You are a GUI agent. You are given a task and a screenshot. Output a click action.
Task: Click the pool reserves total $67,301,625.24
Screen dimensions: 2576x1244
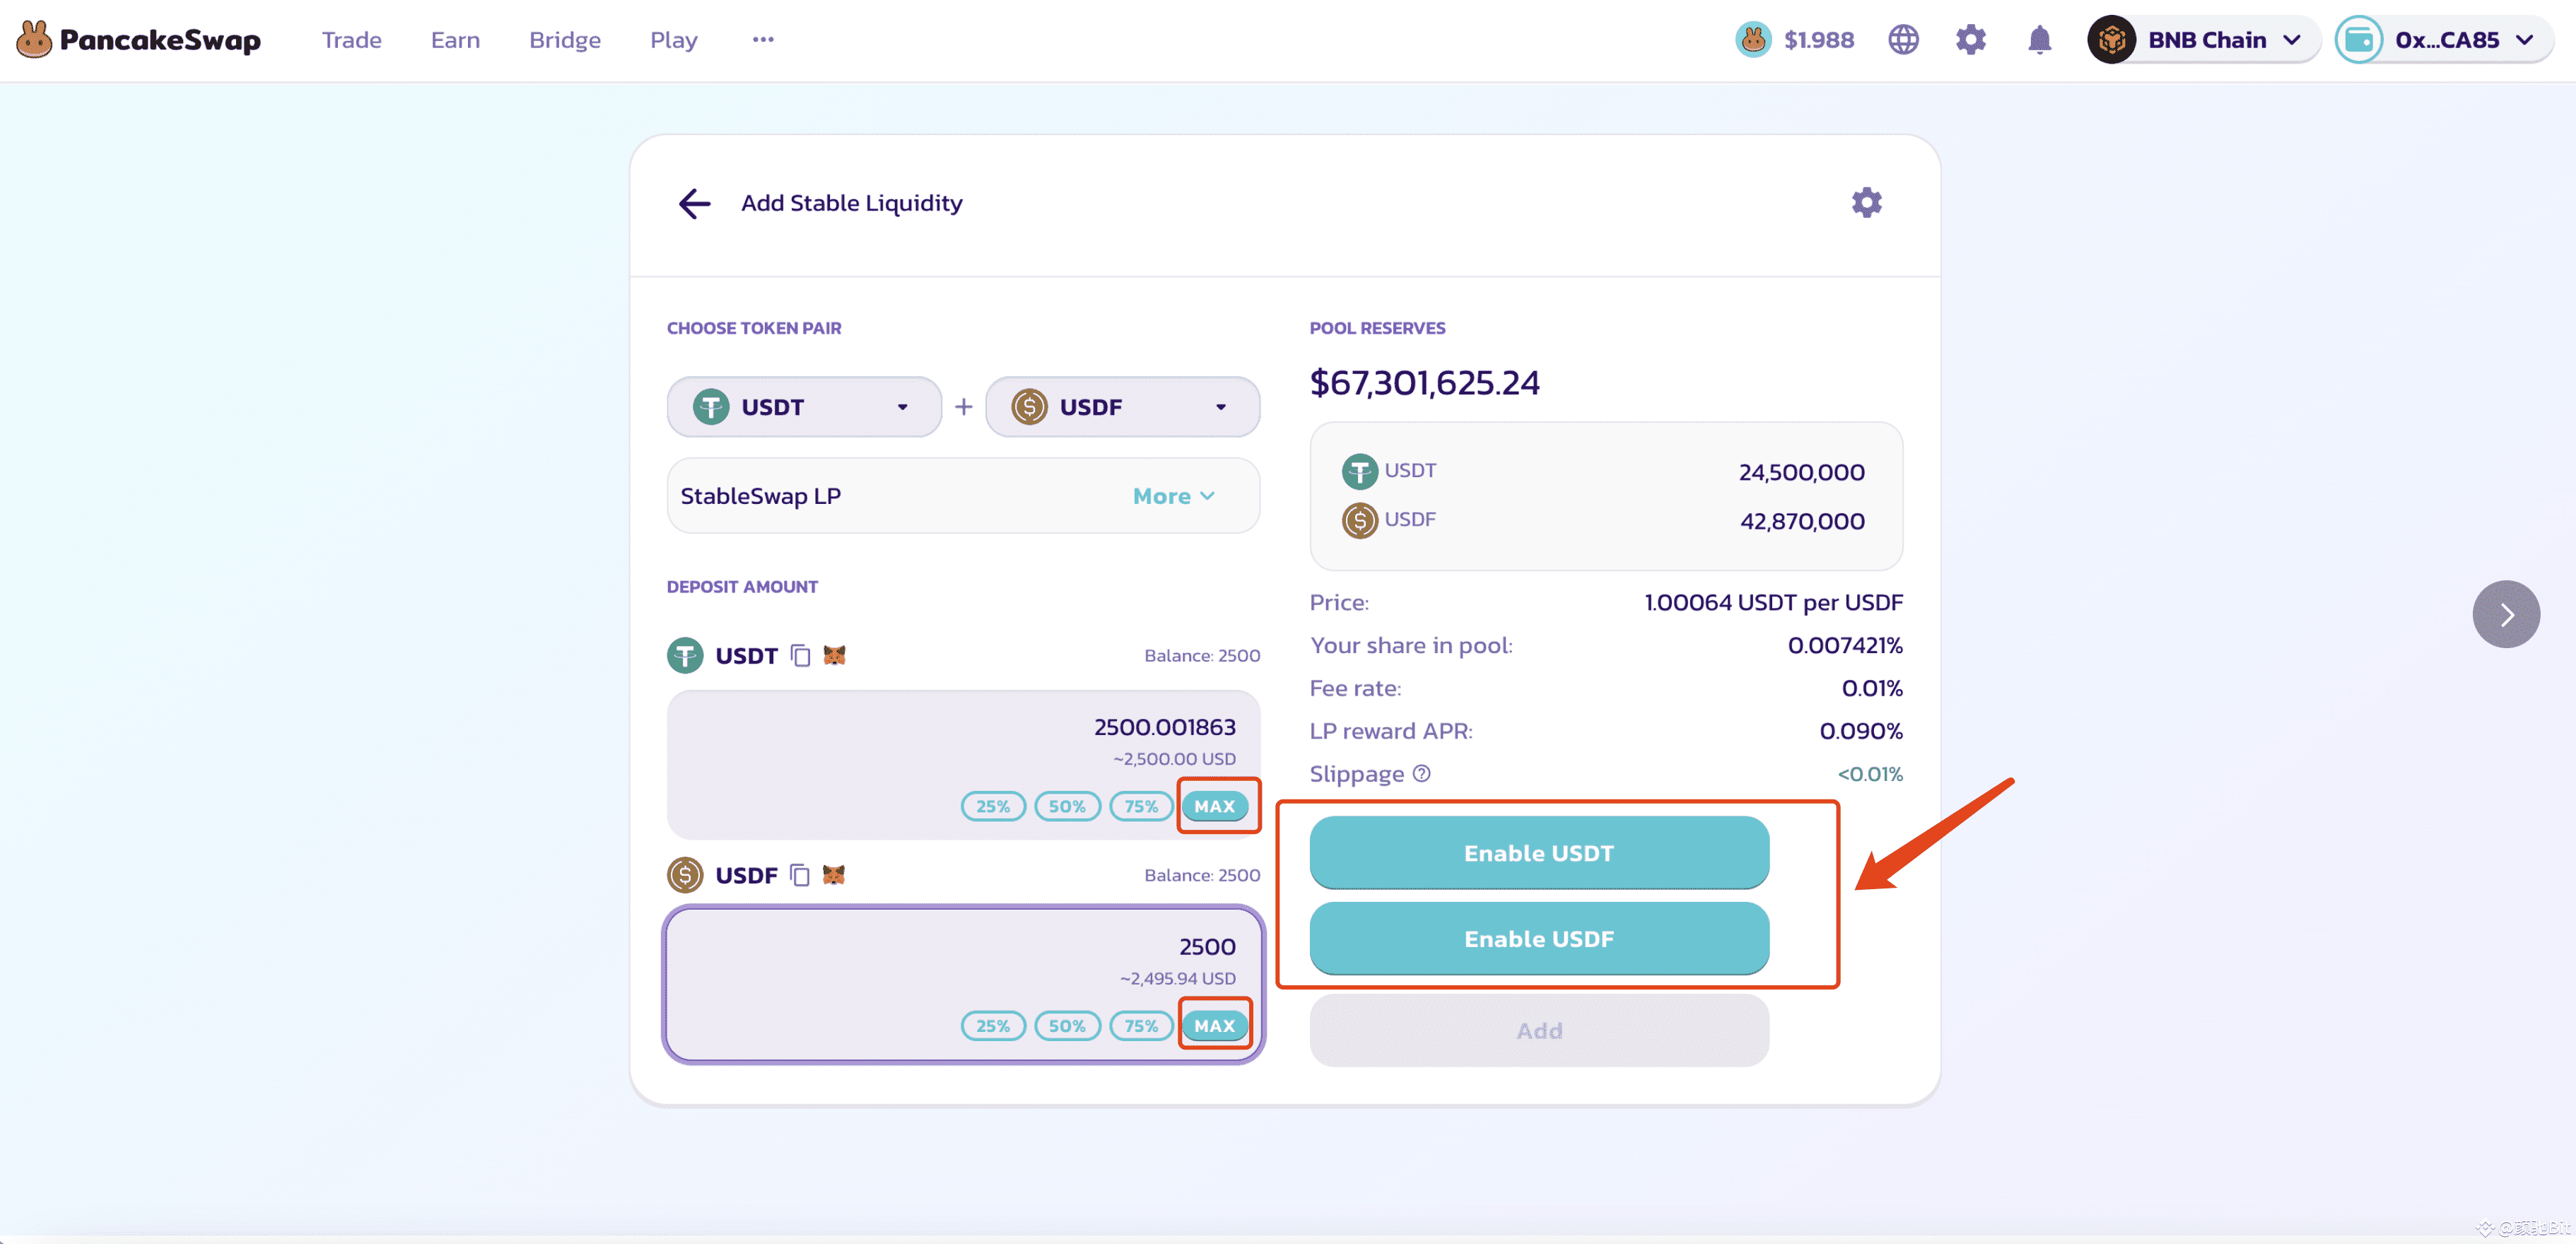1424,383
